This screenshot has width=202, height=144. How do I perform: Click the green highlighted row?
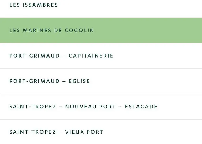pos(101,30)
